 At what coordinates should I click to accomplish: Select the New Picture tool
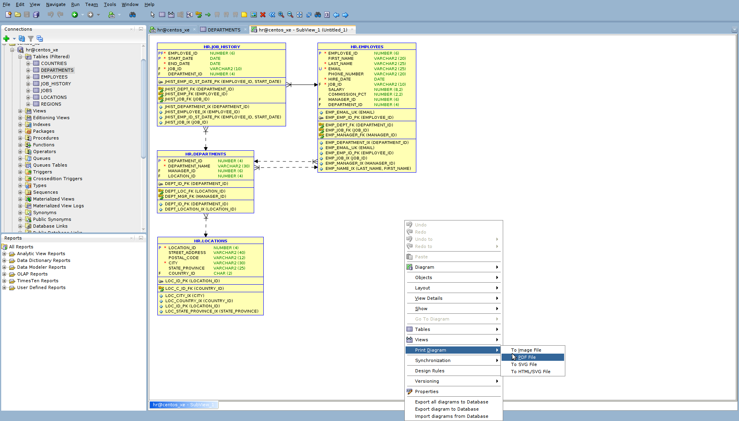pos(253,15)
